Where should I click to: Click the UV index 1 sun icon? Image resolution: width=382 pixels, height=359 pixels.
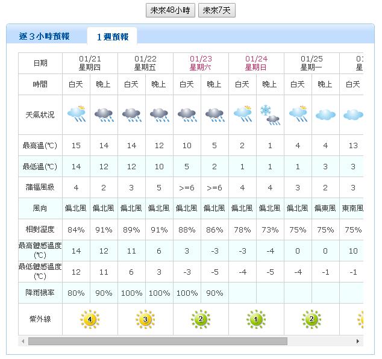(256, 319)
